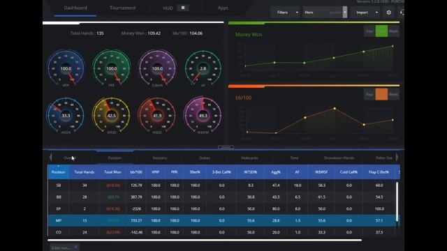Select Year on Money Won chart
Image resolution: width=447 pixels, height=251 pixels.
pyautogui.click(x=369, y=31)
